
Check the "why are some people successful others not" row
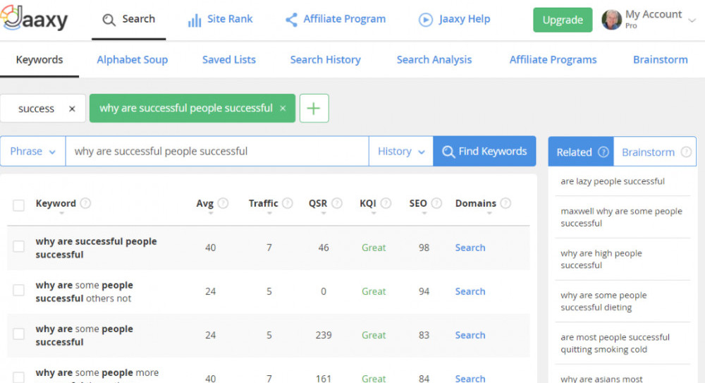[x=18, y=291]
